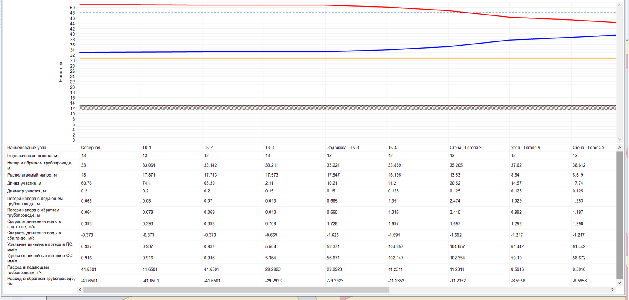The height and width of the screenshot is (300, 629).
Task: Click the table's vertical scrollbar down arrow
Action: click(x=620, y=283)
